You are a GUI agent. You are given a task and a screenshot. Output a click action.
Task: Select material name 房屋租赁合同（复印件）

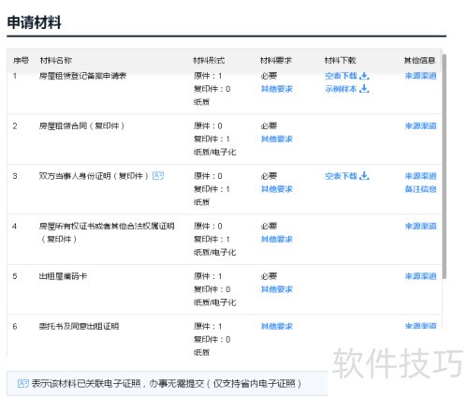point(81,126)
